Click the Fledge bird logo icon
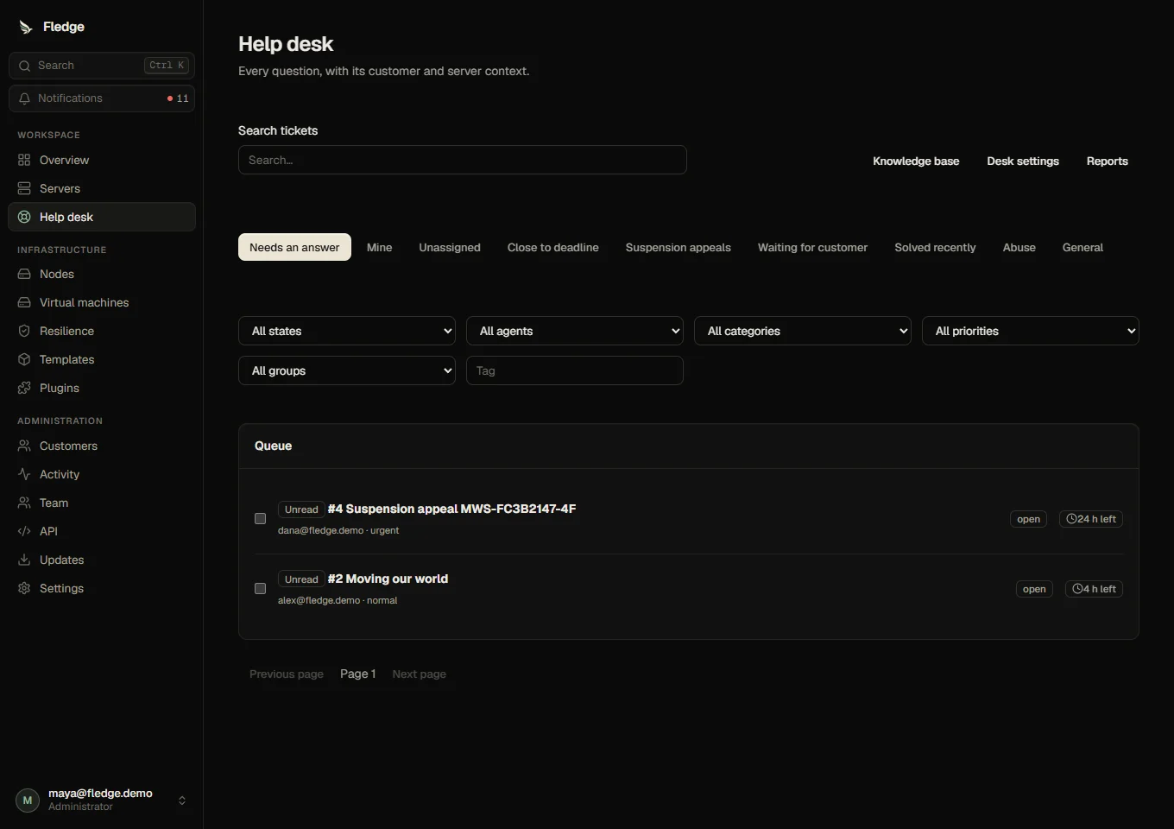 point(26,27)
